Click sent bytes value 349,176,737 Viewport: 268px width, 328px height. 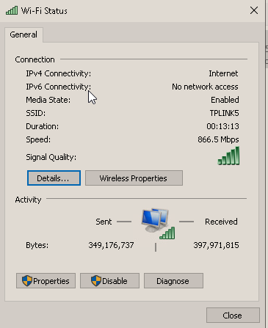click(x=111, y=245)
